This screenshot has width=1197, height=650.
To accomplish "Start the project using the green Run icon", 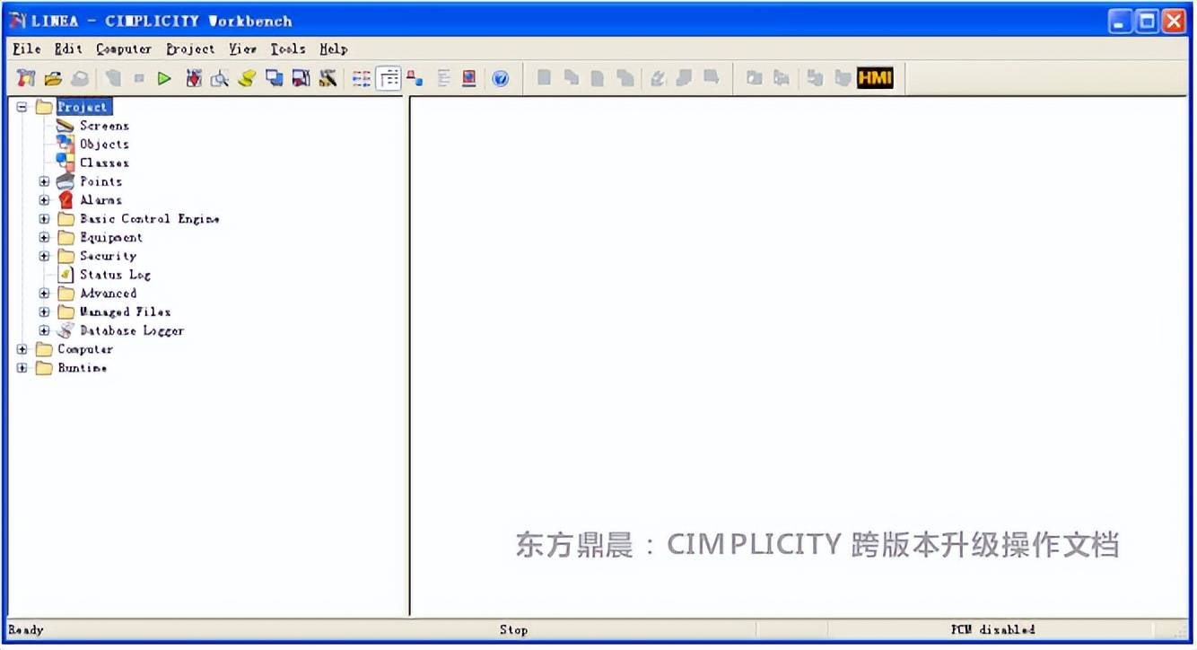I will 164,78.
